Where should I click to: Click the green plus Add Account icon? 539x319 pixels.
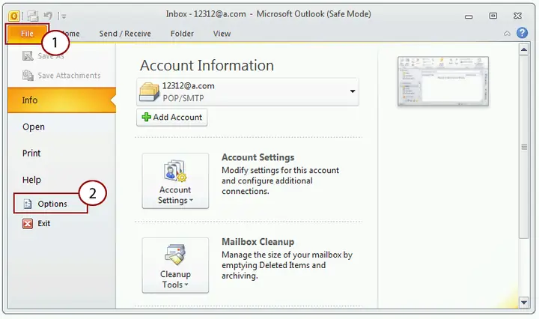point(146,118)
